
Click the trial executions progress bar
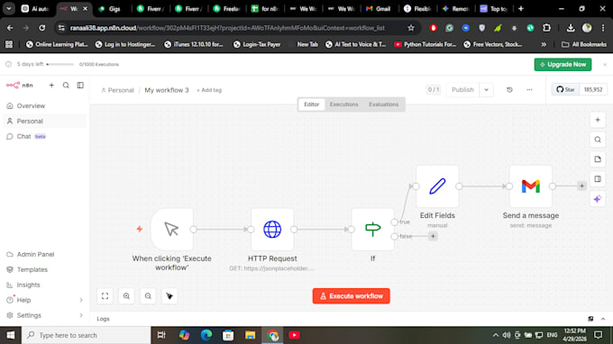coord(59,65)
